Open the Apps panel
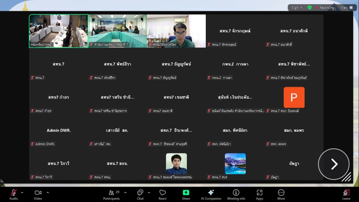Viewport: 359px width, 202px height. (259, 195)
